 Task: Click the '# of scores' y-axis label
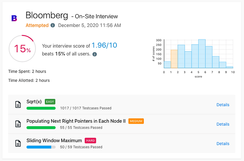[154, 54]
